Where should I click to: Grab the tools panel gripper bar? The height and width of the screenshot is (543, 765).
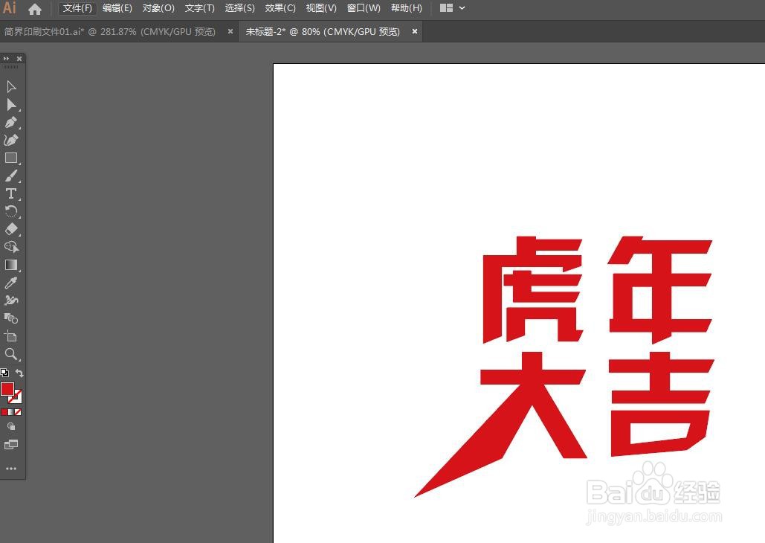tap(11, 67)
